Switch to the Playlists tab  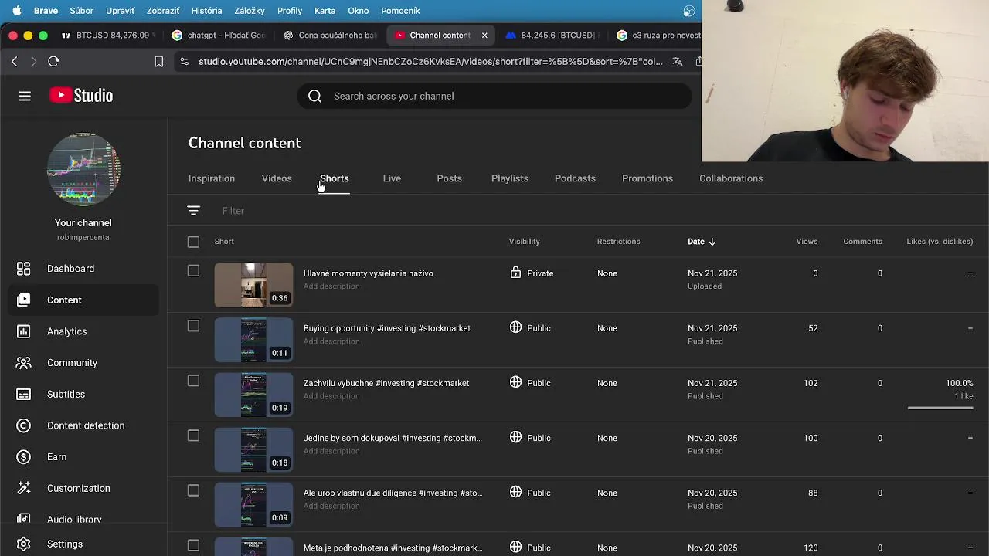point(510,178)
